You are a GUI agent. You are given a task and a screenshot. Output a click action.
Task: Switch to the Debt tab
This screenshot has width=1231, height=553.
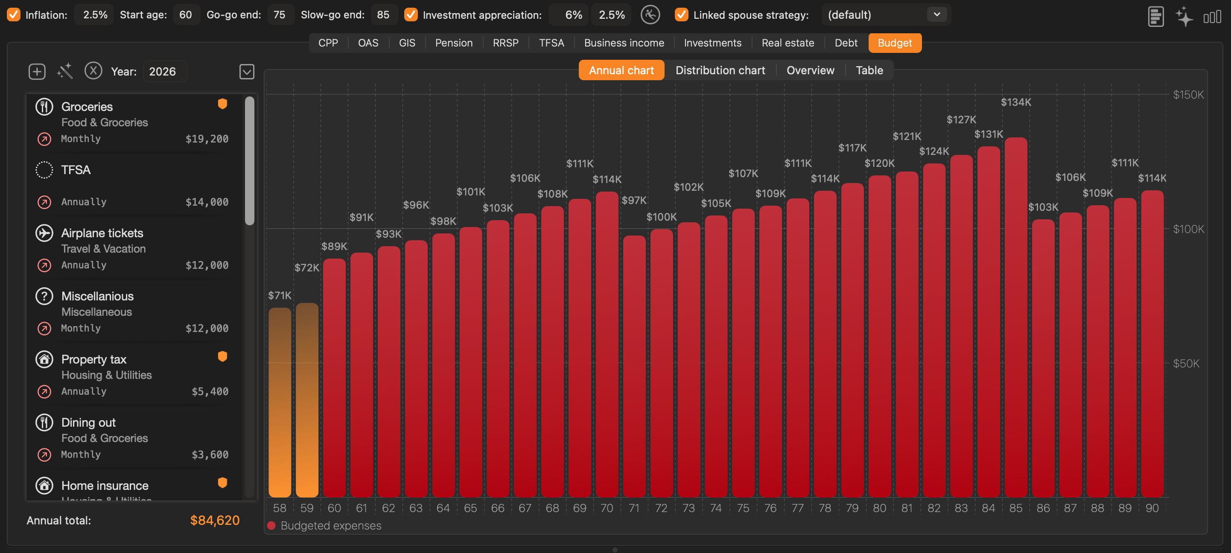(x=846, y=43)
